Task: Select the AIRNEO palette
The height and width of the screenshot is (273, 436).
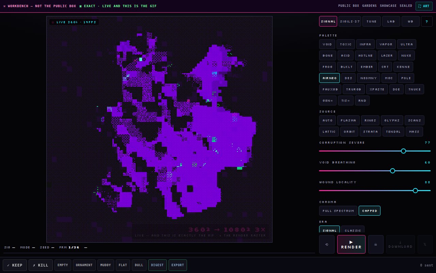Action: pos(329,78)
